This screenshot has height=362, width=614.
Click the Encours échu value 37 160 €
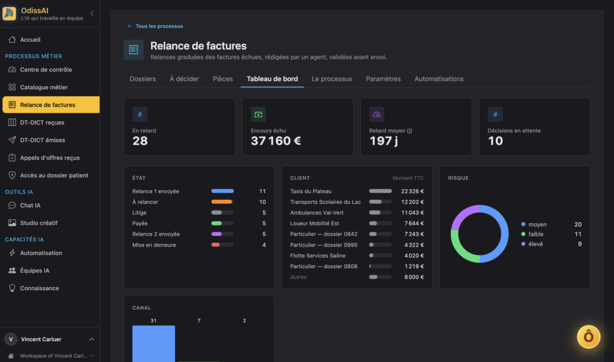(276, 141)
